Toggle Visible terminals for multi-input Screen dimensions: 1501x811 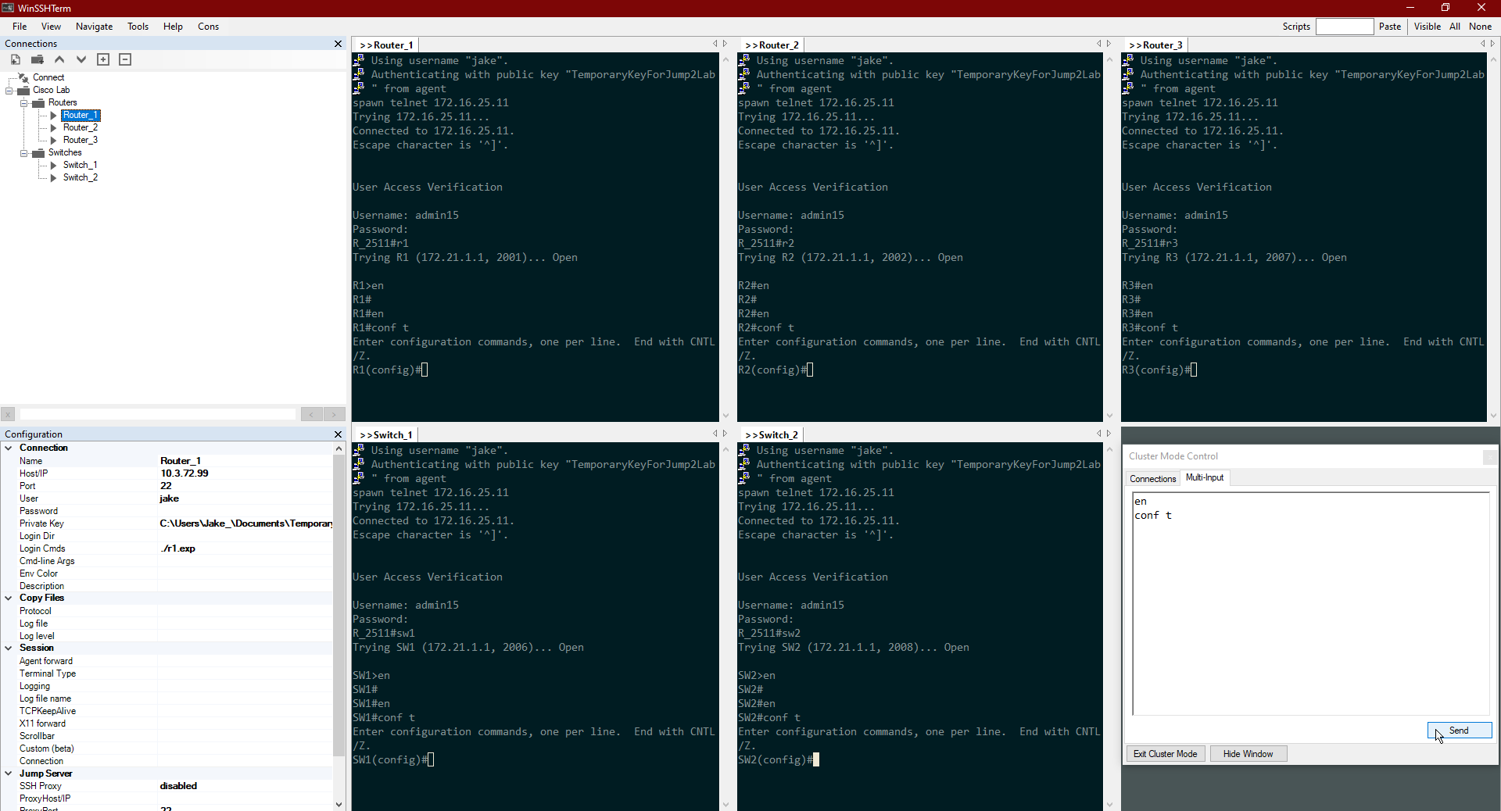point(1428,26)
